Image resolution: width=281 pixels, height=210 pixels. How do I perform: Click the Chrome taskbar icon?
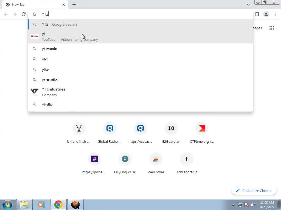point(58,205)
